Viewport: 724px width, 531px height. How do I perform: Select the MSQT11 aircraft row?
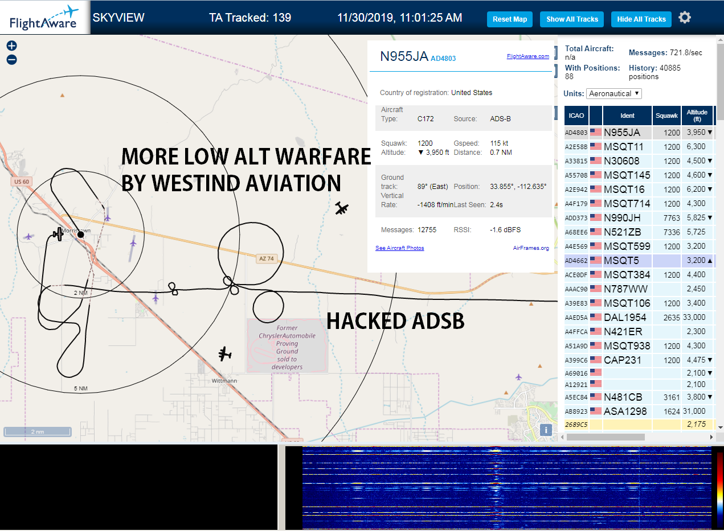[x=639, y=146]
